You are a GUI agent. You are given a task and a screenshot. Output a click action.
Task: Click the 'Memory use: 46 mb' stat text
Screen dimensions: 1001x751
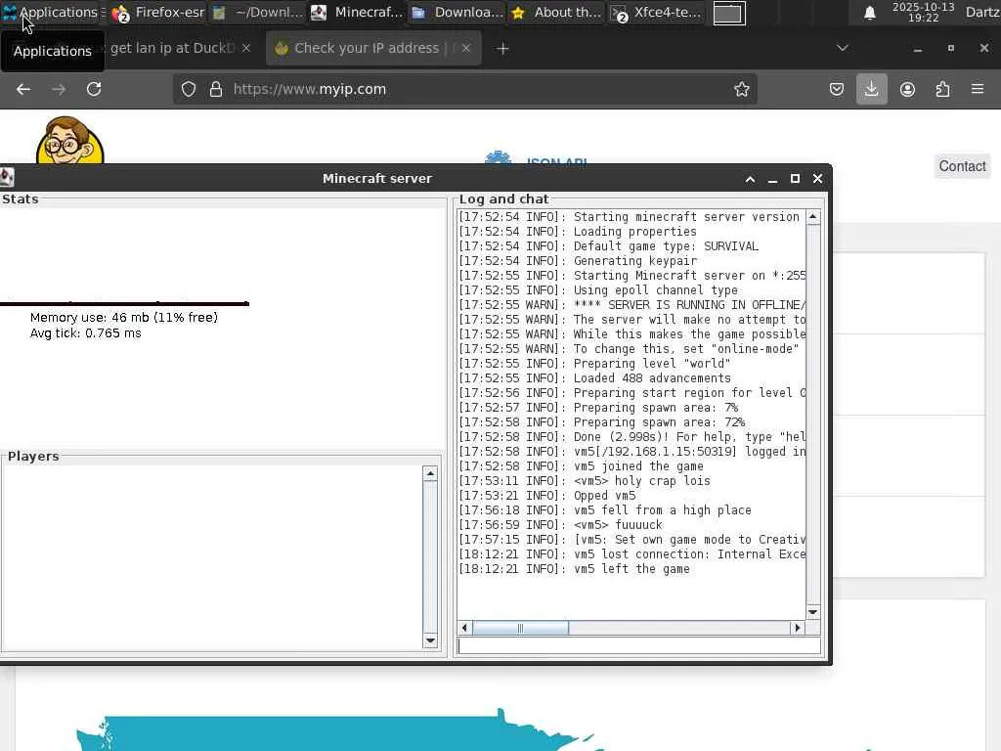(x=124, y=318)
